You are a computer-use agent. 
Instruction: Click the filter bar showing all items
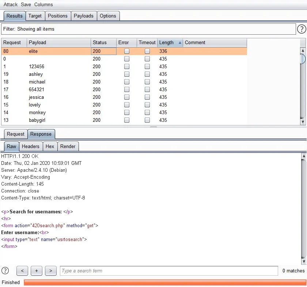148,29
